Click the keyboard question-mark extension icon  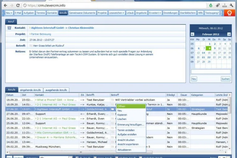coord(225,6)
